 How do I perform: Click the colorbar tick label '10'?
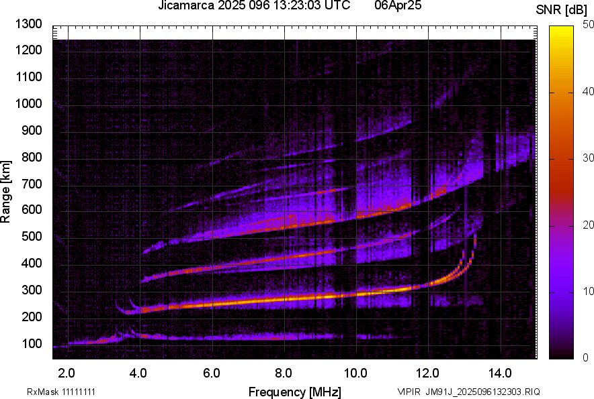coord(588,291)
